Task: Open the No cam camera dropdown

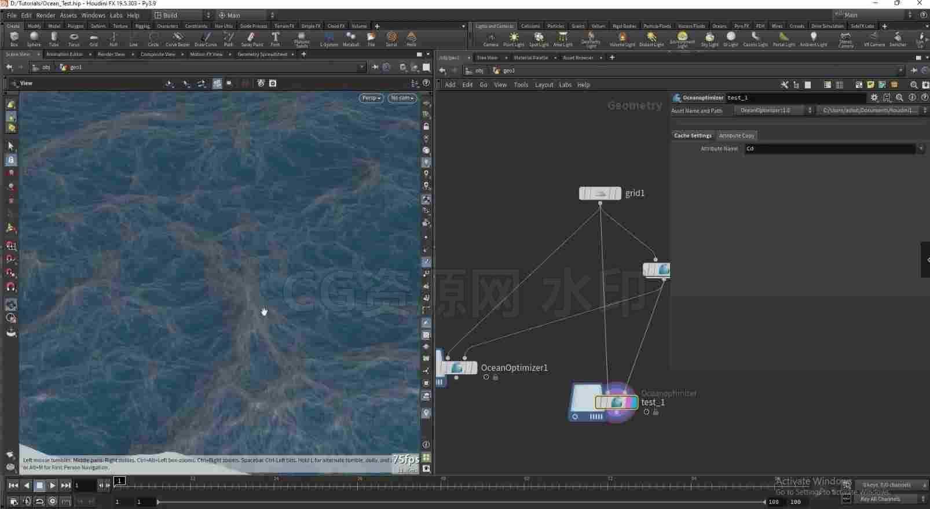Action: coord(402,98)
